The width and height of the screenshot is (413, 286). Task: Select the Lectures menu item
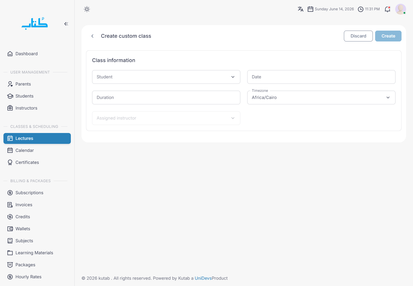(37, 138)
